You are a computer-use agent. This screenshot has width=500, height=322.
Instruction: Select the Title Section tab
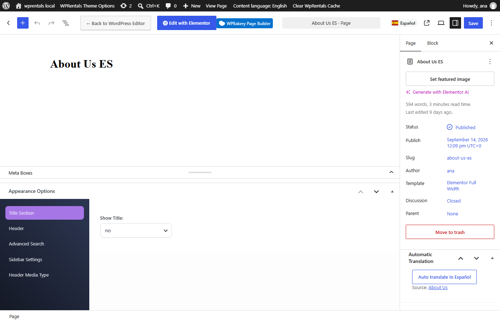[x=45, y=213]
